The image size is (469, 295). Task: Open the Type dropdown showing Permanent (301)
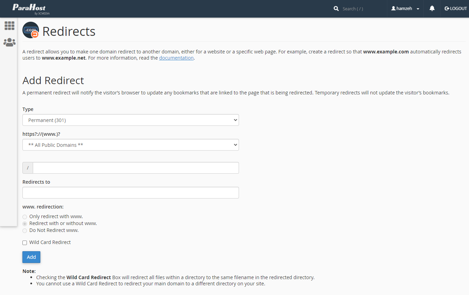(130, 120)
